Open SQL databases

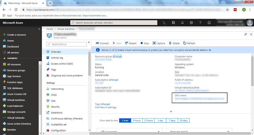point(13,88)
